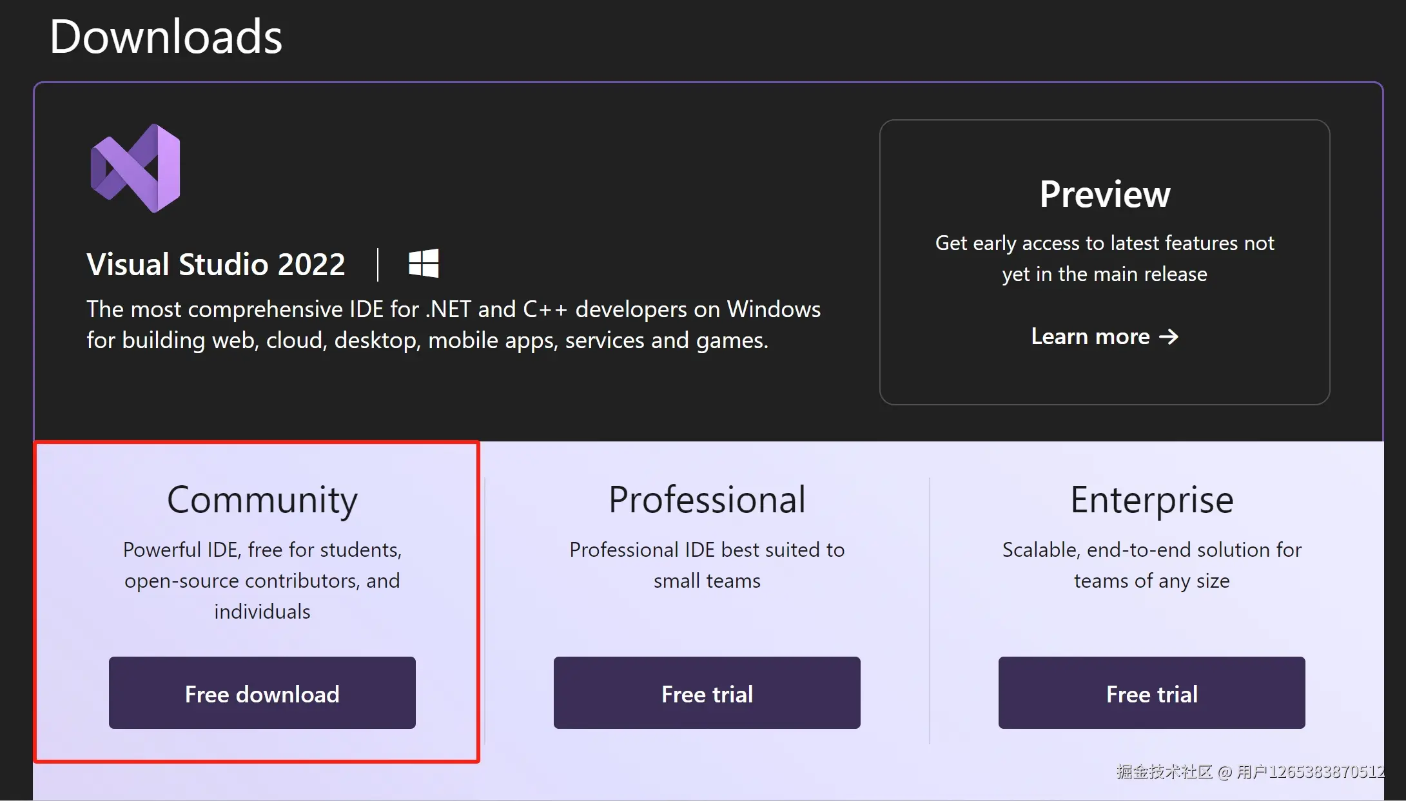Select the Enterprise edition heading

click(x=1151, y=499)
